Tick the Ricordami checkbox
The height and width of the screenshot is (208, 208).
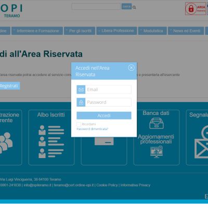click(x=79, y=124)
